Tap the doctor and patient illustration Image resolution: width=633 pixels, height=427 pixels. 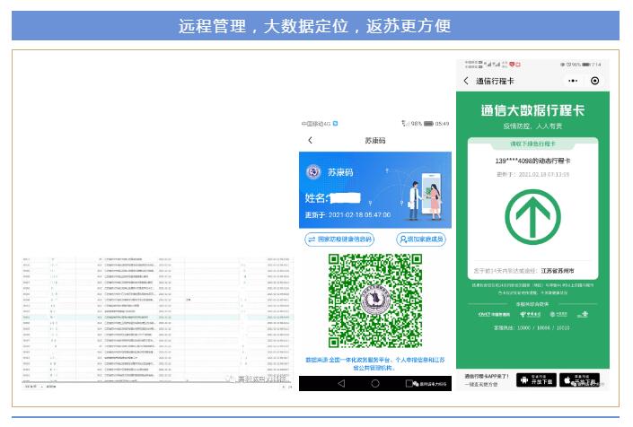(425, 196)
